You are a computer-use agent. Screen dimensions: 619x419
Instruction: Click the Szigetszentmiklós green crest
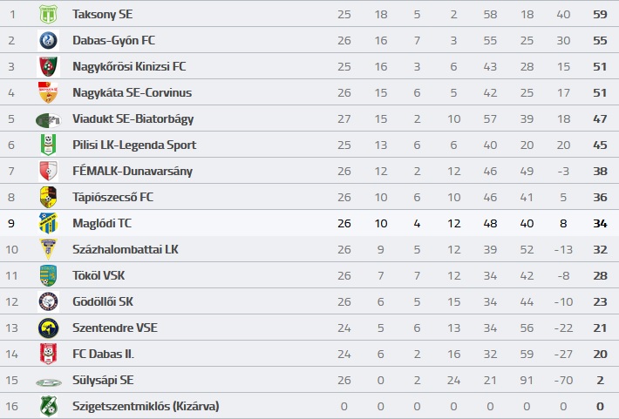[x=48, y=406]
